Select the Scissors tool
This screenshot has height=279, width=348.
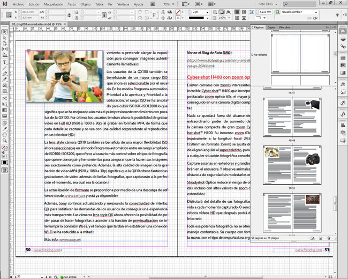4,99
